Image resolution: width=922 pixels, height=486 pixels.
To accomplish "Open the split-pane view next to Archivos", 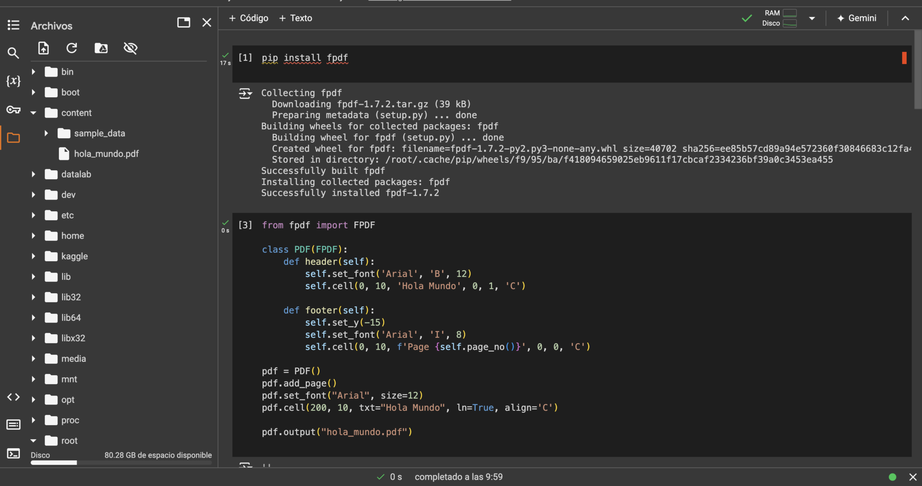I will tap(183, 22).
